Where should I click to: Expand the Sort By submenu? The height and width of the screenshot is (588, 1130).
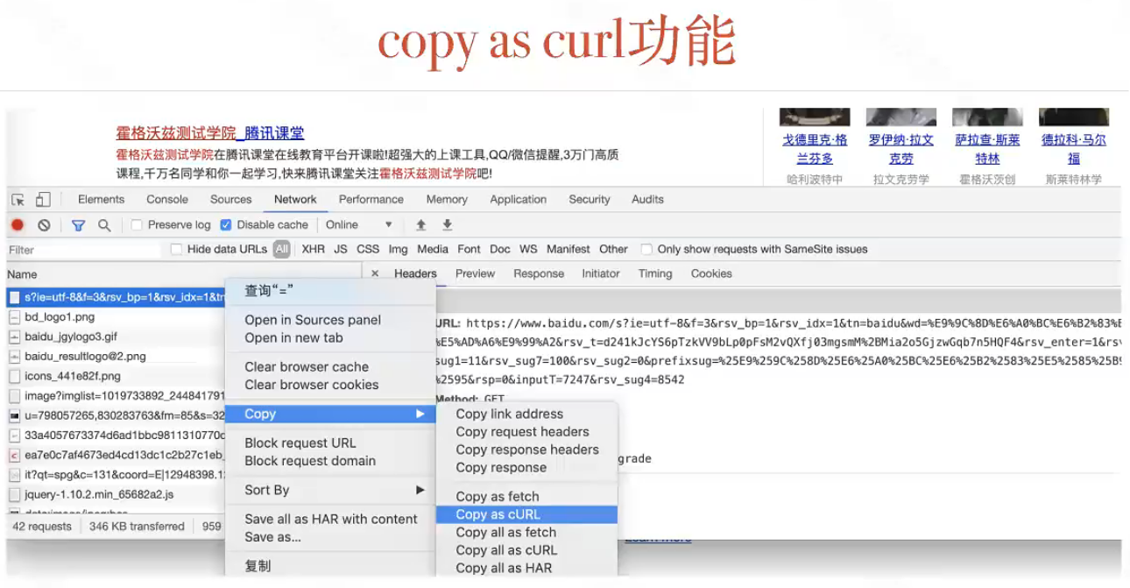330,490
